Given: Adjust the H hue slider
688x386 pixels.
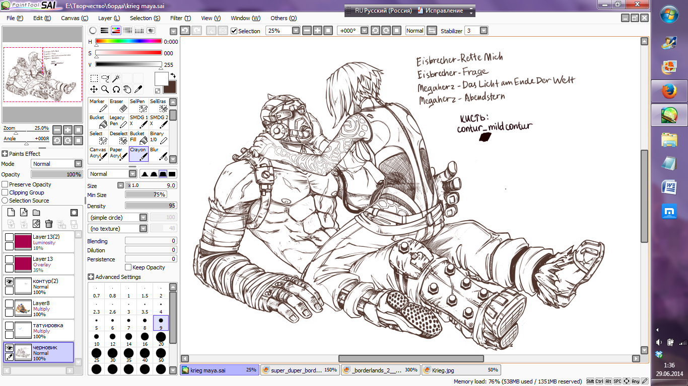Looking at the screenshot, I should tap(128, 42).
